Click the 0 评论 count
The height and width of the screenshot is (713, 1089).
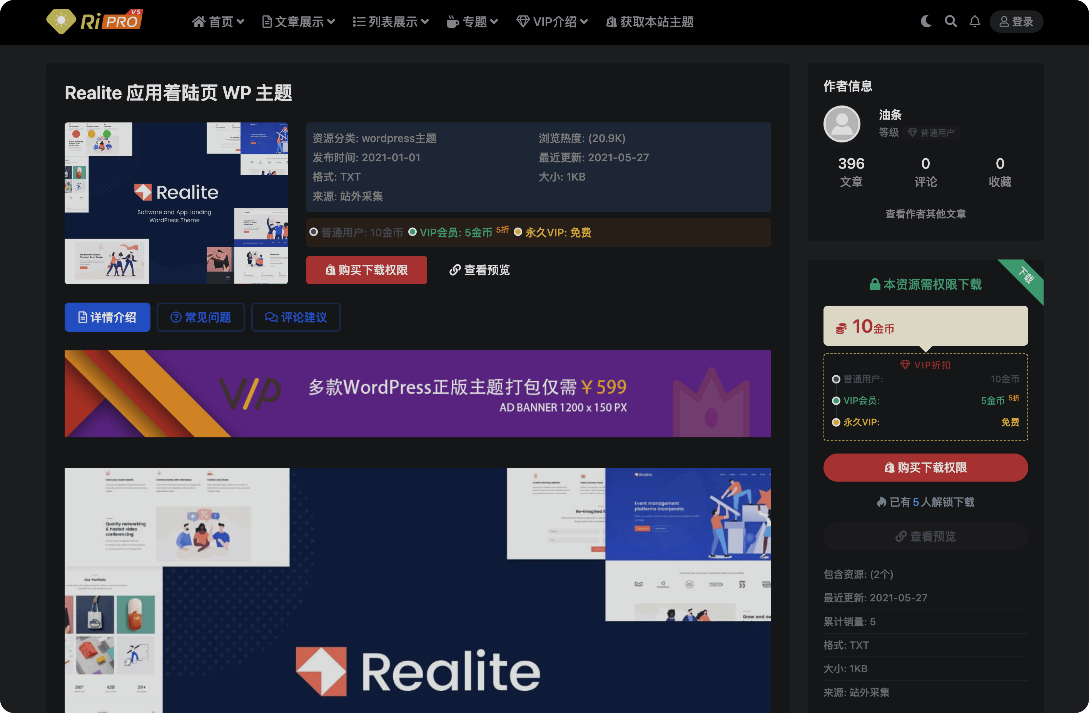click(x=926, y=172)
